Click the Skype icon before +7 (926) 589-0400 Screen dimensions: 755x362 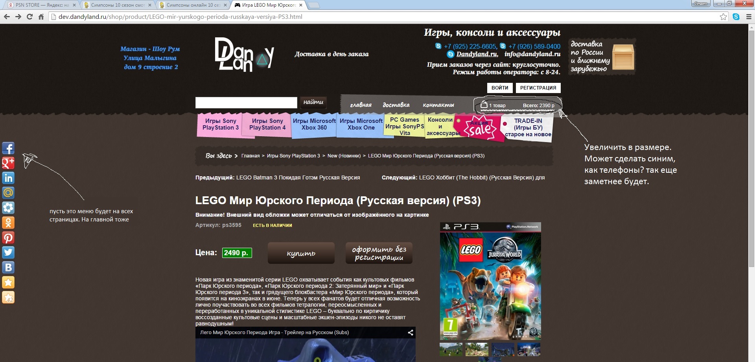coord(503,46)
